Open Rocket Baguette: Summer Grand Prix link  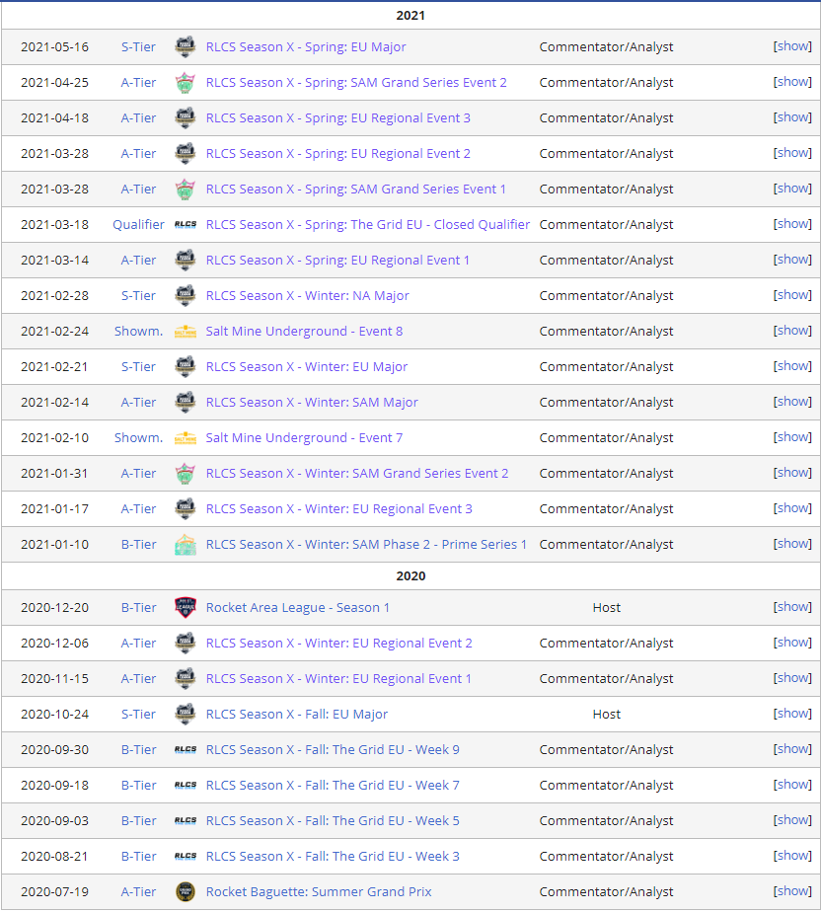click(x=319, y=892)
